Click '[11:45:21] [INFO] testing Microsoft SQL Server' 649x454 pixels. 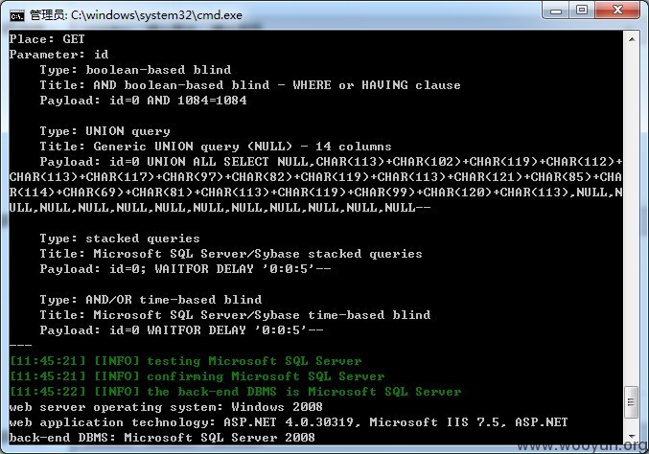coord(185,361)
